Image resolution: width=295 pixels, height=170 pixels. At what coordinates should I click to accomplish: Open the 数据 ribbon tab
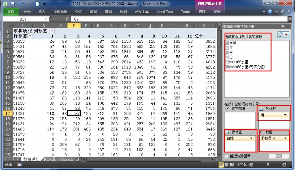coord(93,12)
